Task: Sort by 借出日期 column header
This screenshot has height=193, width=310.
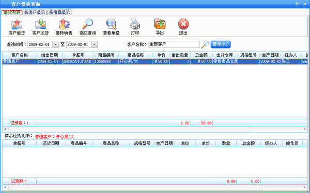Action: (x=50, y=55)
